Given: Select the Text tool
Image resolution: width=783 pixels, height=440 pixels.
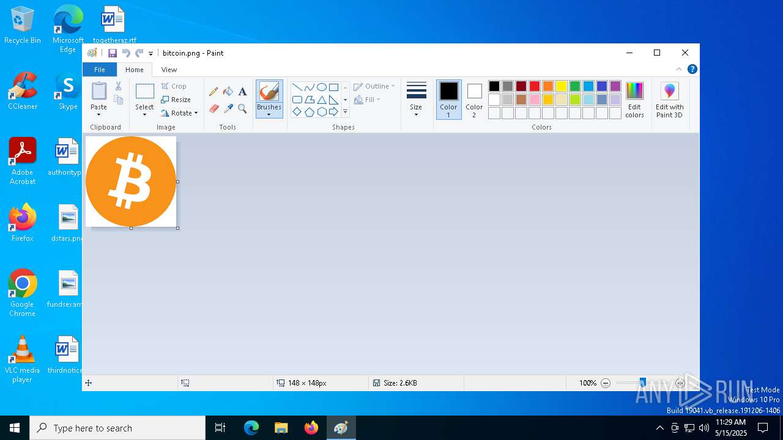Looking at the screenshot, I should pyautogui.click(x=242, y=92).
